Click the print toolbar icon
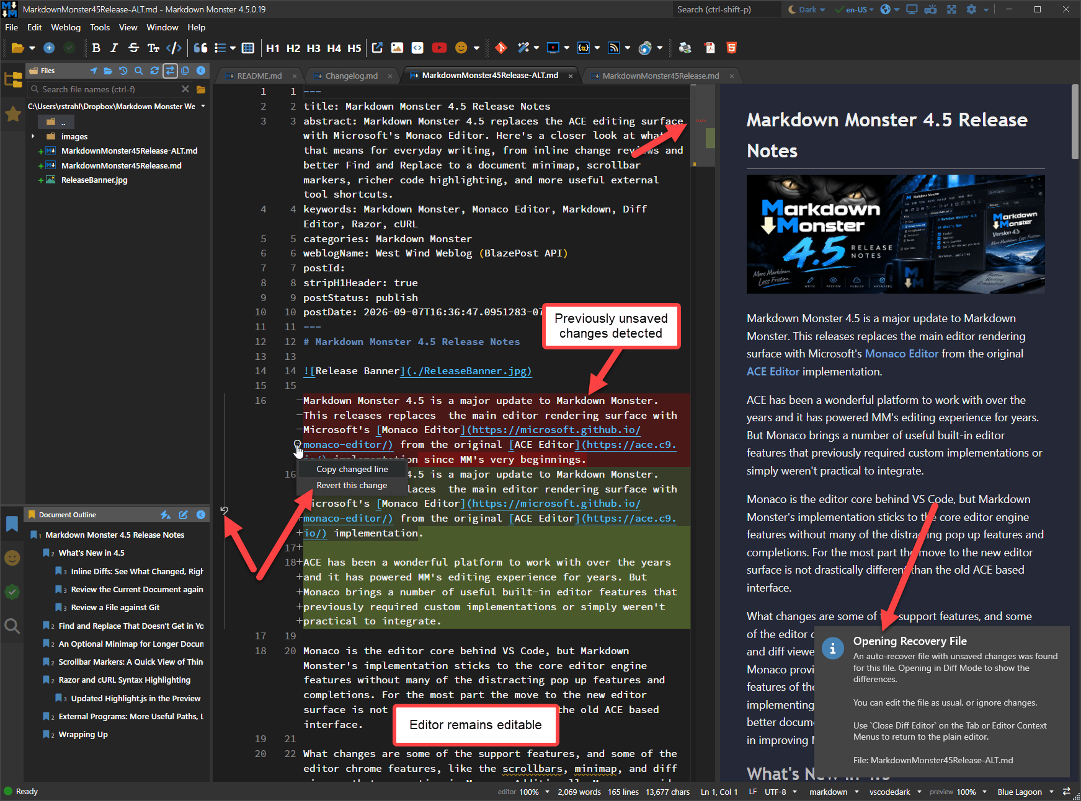This screenshot has width=1081, height=801. pyautogui.click(x=685, y=48)
